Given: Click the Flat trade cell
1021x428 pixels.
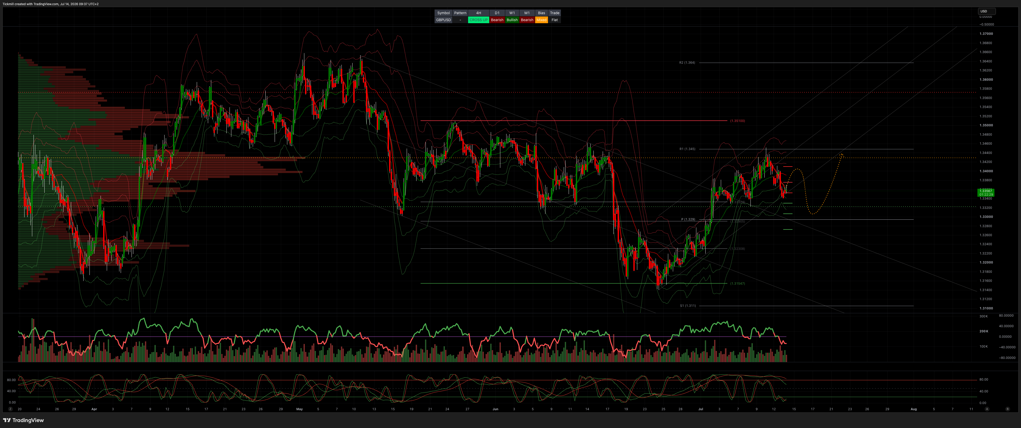Looking at the screenshot, I should (x=554, y=20).
